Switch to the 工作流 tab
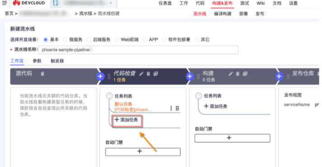The width and height of the screenshot is (322, 167). coord(17,61)
